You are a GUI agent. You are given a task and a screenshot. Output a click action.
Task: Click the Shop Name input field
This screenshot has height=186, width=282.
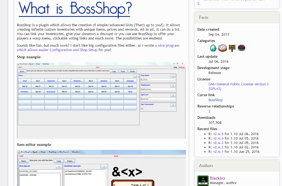(158, 80)
